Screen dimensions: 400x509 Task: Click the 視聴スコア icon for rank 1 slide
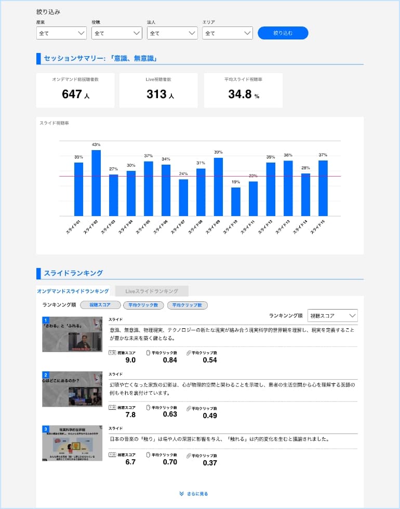112,353
